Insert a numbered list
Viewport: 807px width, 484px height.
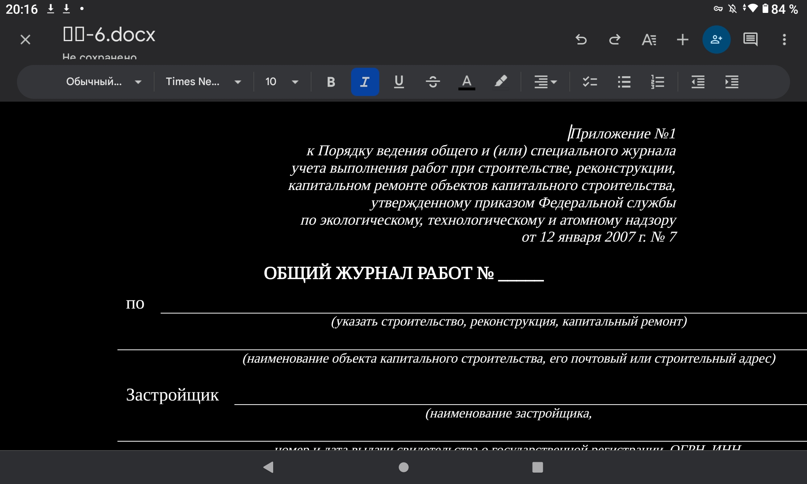pyautogui.click(x=658, y=82)
